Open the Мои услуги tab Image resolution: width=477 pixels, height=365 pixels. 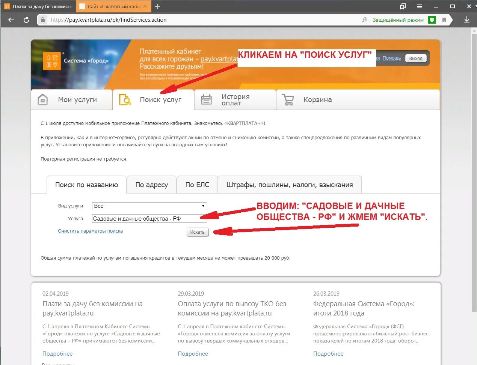72,99
